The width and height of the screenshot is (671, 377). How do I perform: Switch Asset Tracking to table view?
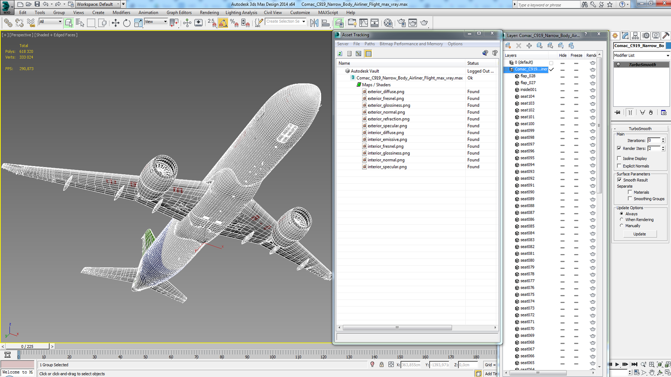pyautogui.click(x=368, y=54)
